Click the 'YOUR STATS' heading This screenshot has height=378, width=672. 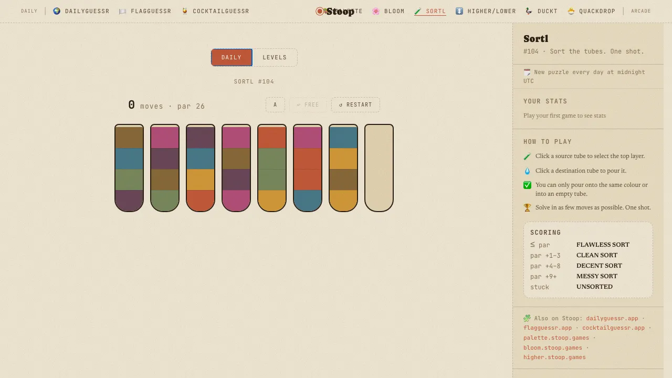(x=545, y=101)
